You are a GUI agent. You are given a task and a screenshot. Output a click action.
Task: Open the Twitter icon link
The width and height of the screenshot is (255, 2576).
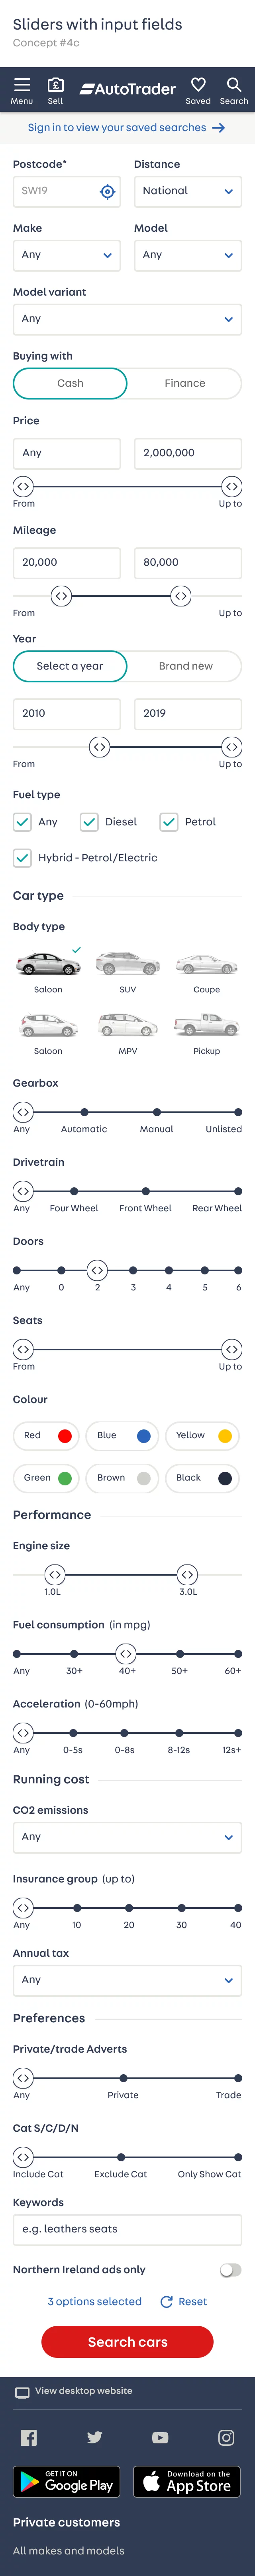click(95, 2437)
